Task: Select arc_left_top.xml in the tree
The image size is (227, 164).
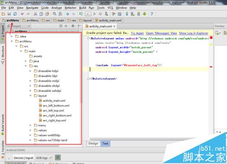Action: (x=51, y=110)
